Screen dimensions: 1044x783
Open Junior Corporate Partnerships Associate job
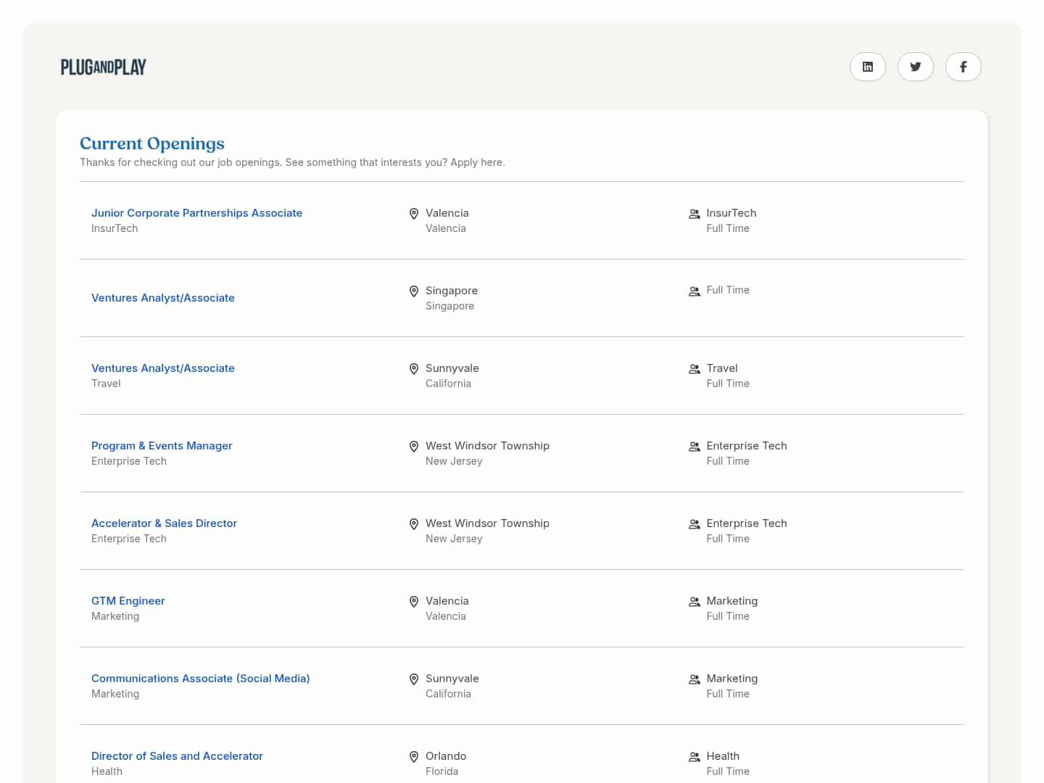[x=196, y=213]
